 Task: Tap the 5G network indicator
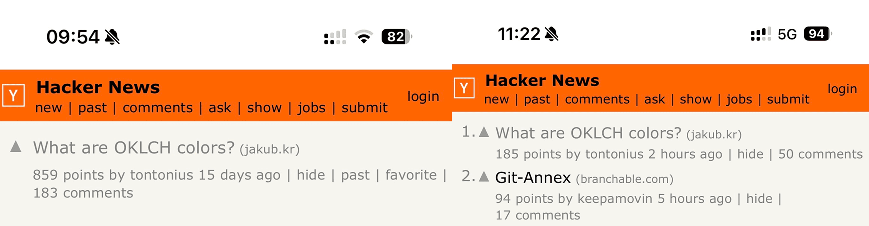[x=787, y=34]
